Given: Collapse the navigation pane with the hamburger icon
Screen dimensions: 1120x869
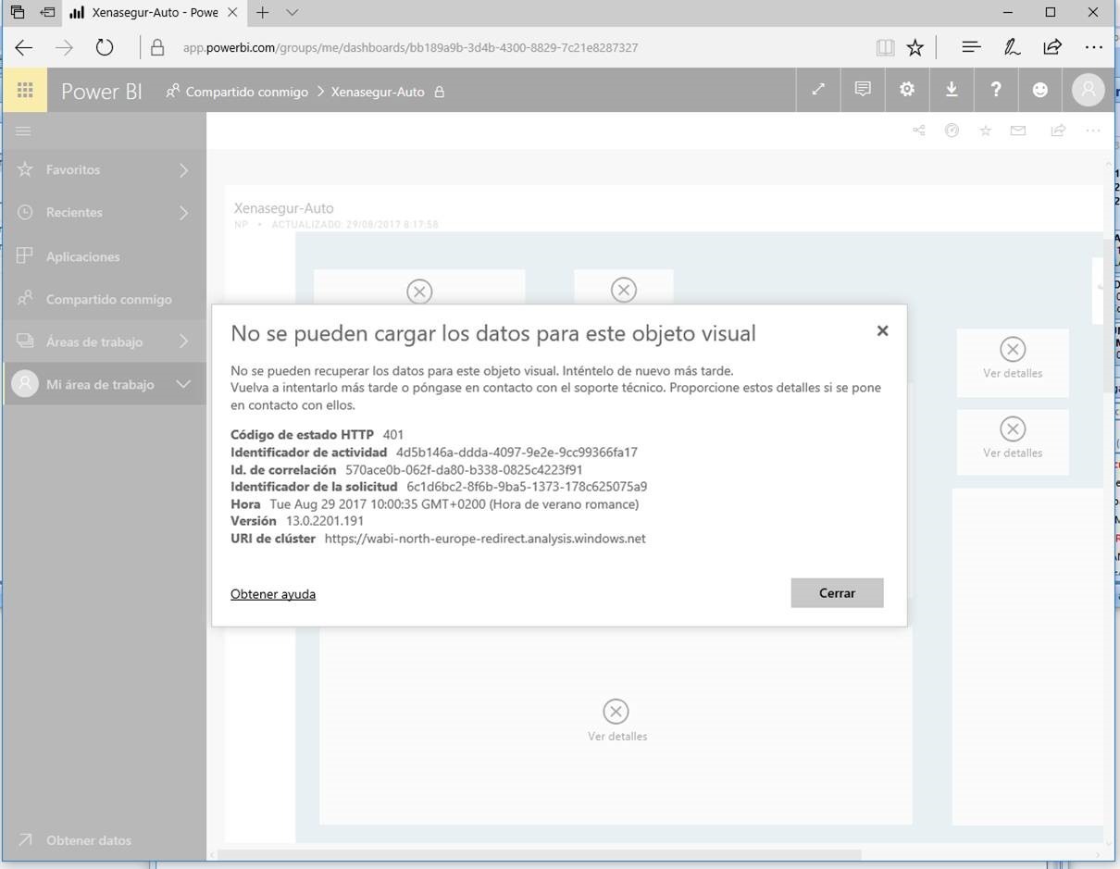Looking at the screenshot, I should (x=24, y=131).
